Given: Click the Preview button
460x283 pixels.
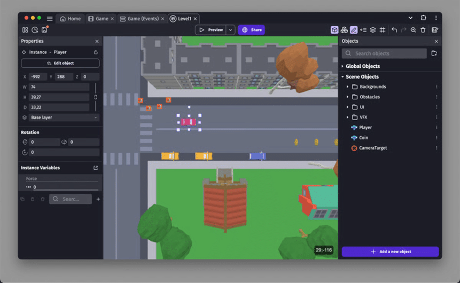Looking at the screenshot, I should 211,30.
